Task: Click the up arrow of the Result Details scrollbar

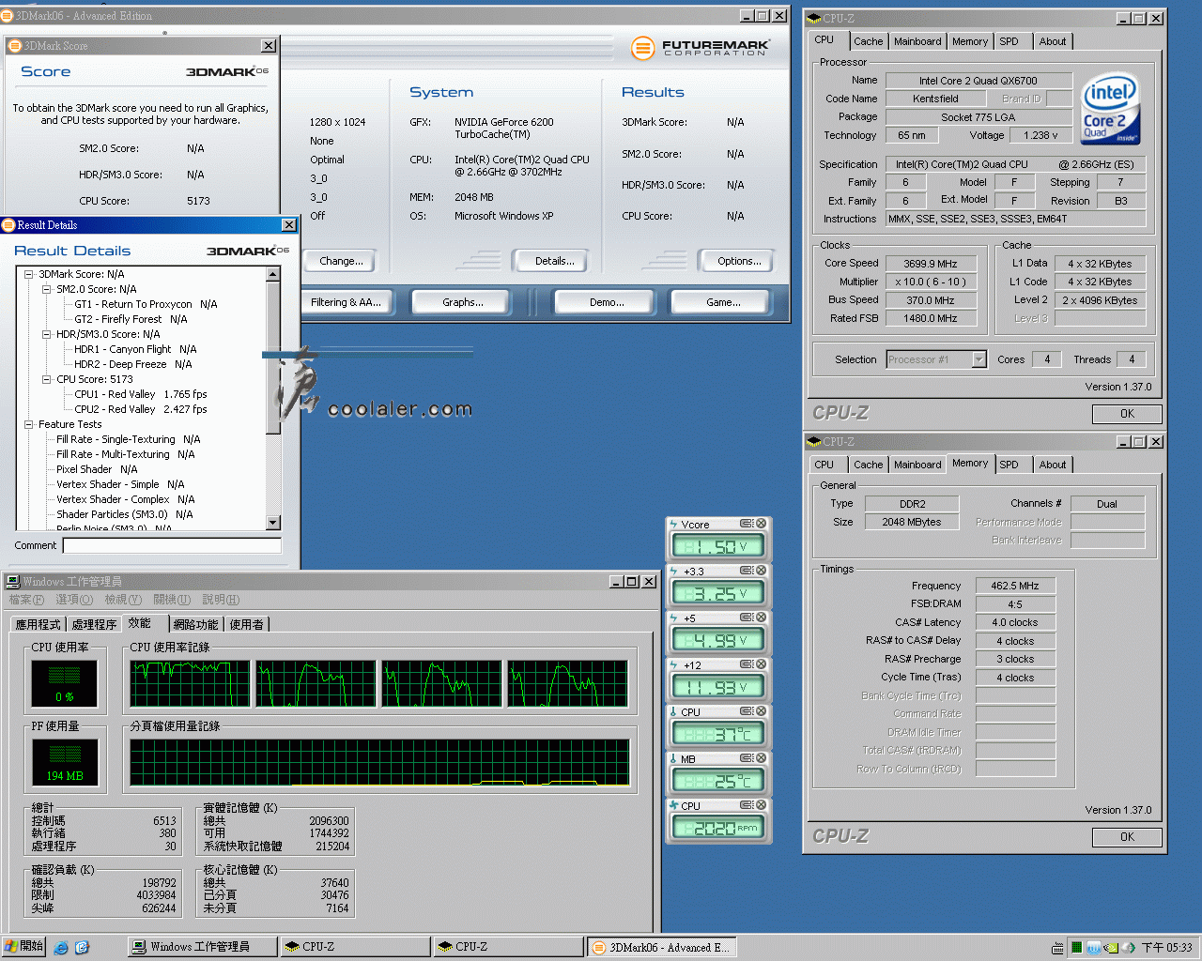Action: pos(273,274)
